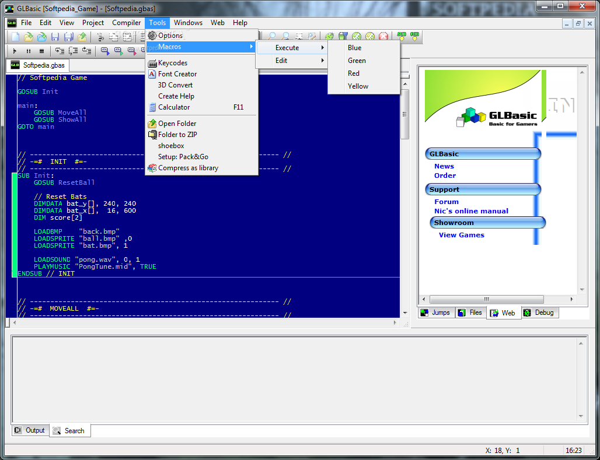The height and width of the screenshot is (460, 600).
Task: Click the Paste clipboard toolbar icon
Action: 127,37
